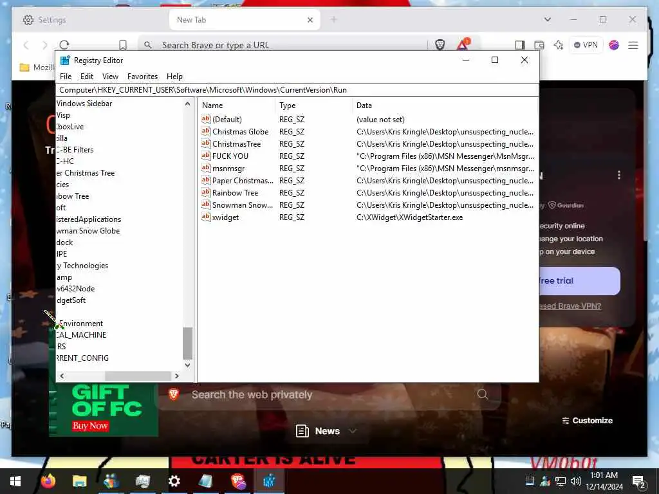Open the File menu in Registry Editor
Viewport: 659px width, 494px height.
coord(66,77)
